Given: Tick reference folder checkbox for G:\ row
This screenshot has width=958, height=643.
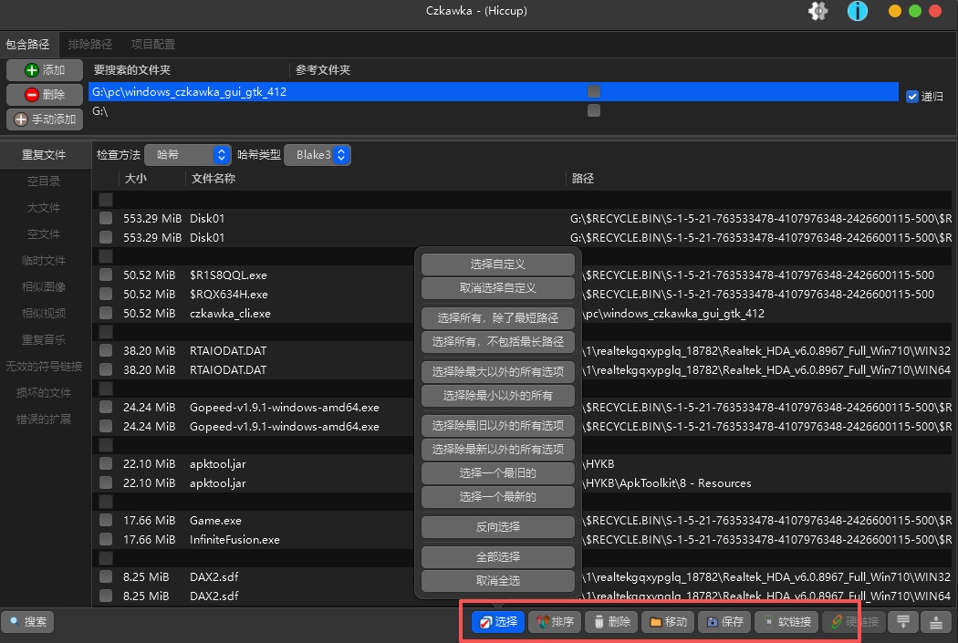Looking at the screenshot, I should click(594, 110).
